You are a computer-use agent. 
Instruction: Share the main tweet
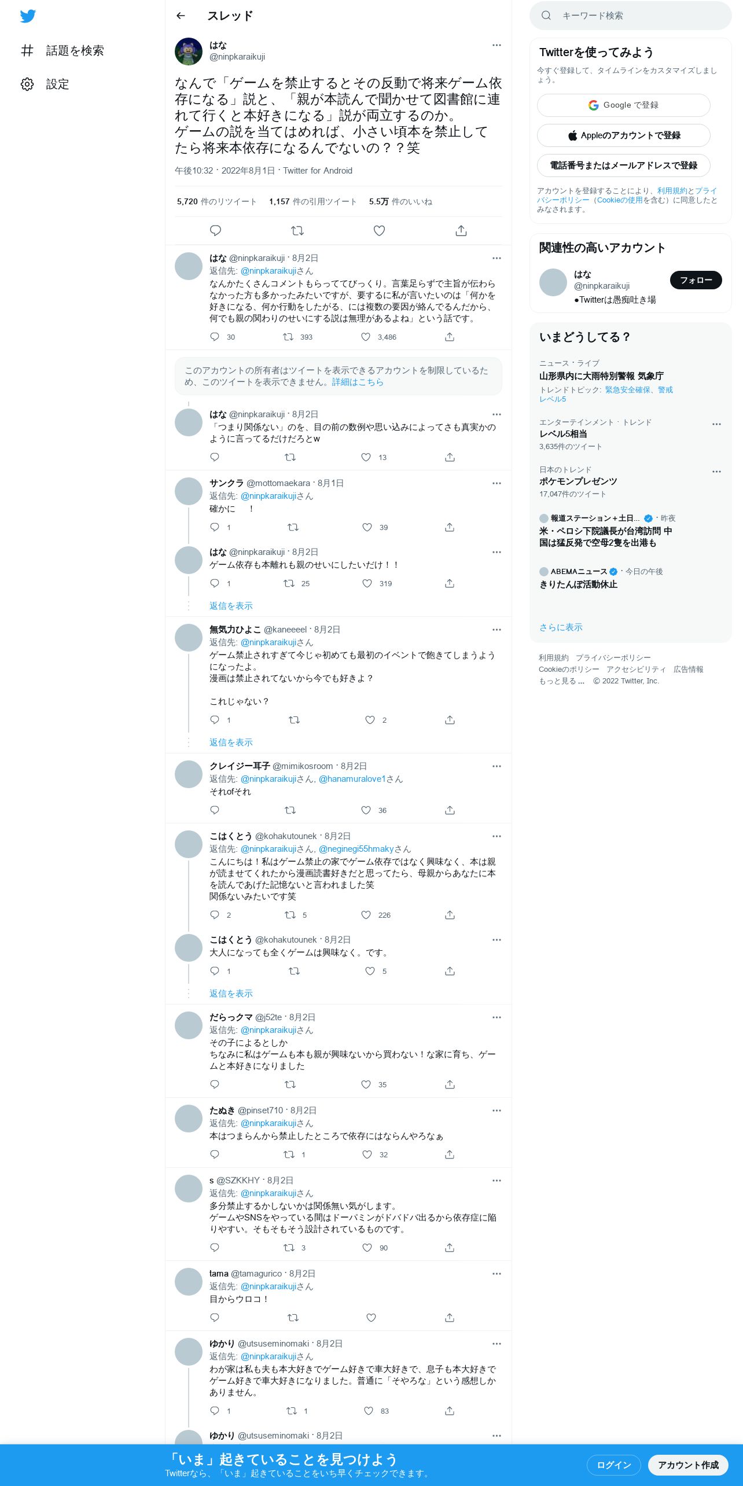pos(461,230)
